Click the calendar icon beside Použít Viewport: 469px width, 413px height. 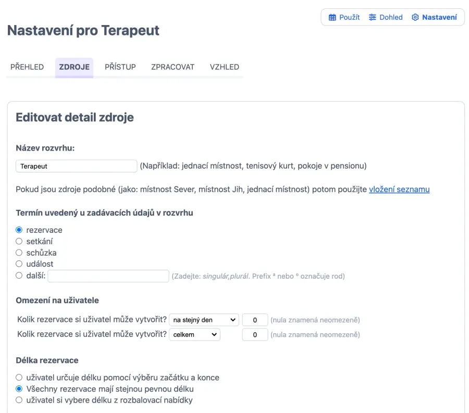(332, 17)
